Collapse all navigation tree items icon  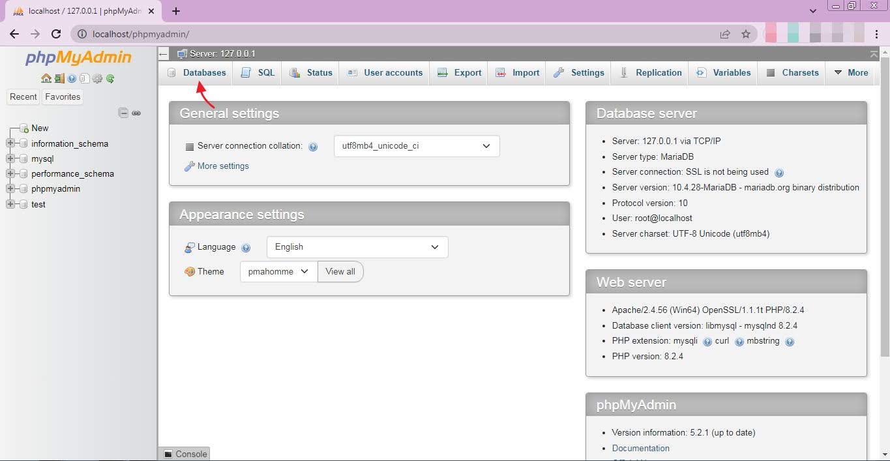click(x=123, y=113)
